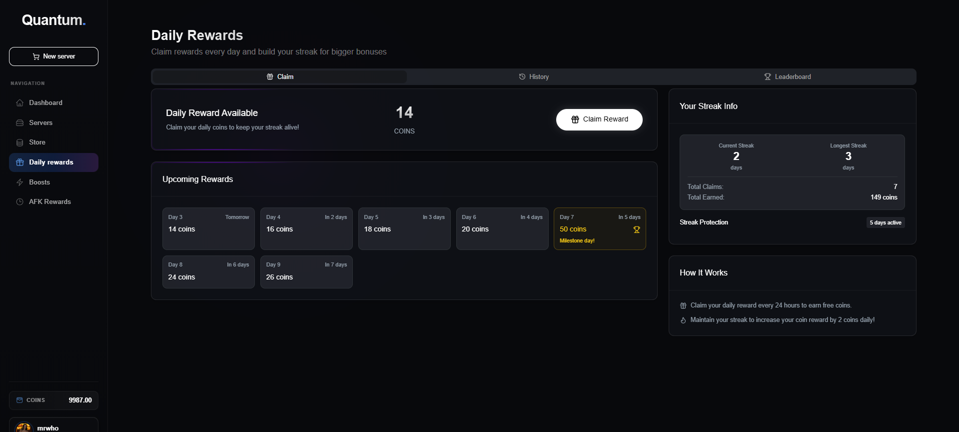Select the Claim tab
Image resolution: width=959 pixels, height=432 pixels.
[x=280, y=77]
